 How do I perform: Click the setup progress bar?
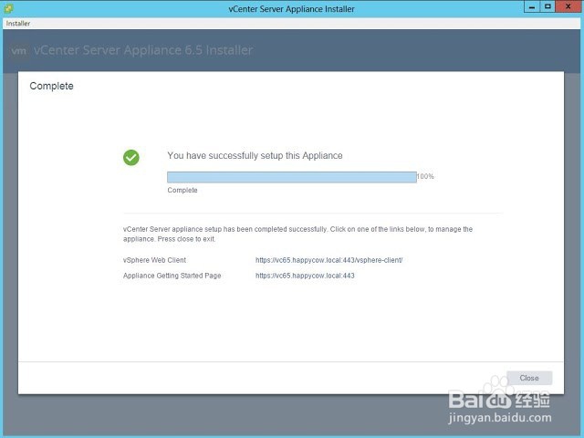[x=292, y=177]
